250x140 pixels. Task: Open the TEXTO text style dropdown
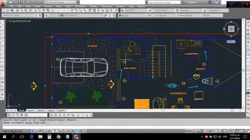click(136, 10)
